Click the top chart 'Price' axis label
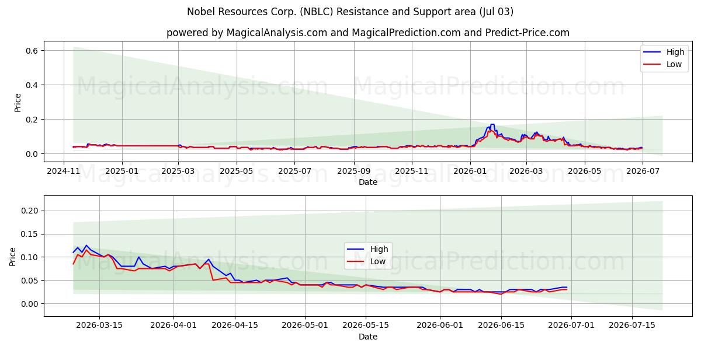 [18, 101]
